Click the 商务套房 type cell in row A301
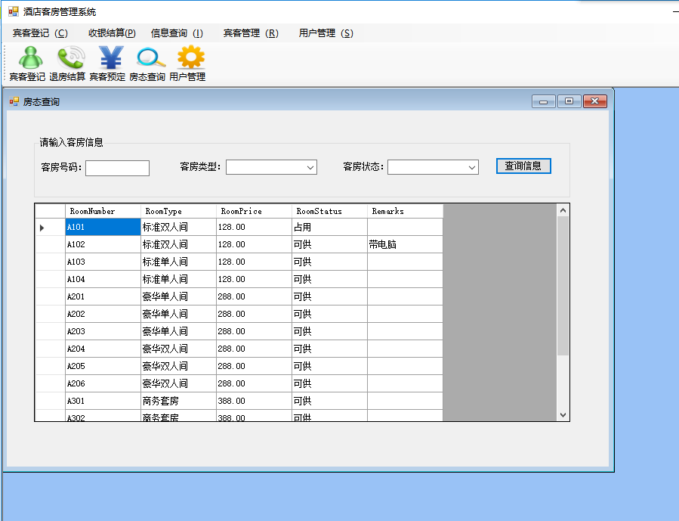This screenshot has height=521, width=679. point(178,401)
